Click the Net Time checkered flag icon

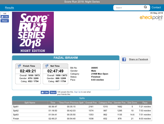point(47,66)
